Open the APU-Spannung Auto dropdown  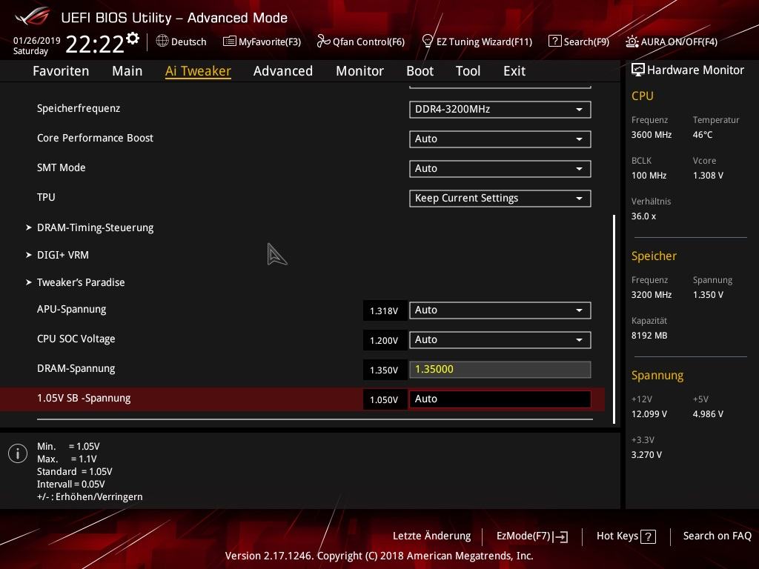click(x=500, y=310)
